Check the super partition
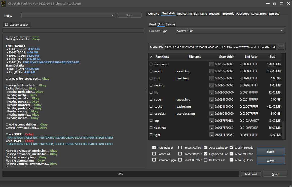The image size is (292, 187). pos(151,99)
